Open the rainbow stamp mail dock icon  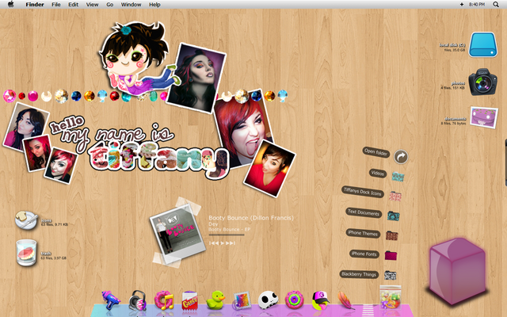[x=242, y=300]
